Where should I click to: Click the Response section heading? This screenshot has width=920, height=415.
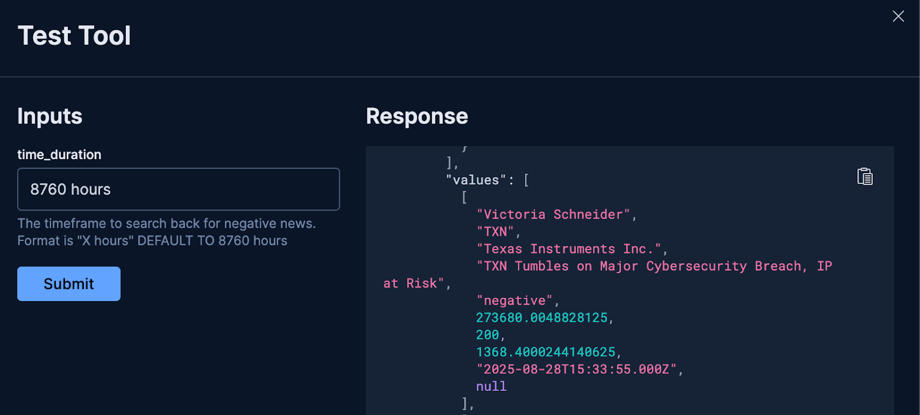tap(417, 116)
